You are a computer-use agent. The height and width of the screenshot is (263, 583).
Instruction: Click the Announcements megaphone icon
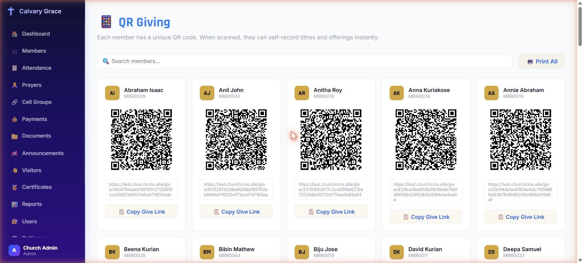15,154
